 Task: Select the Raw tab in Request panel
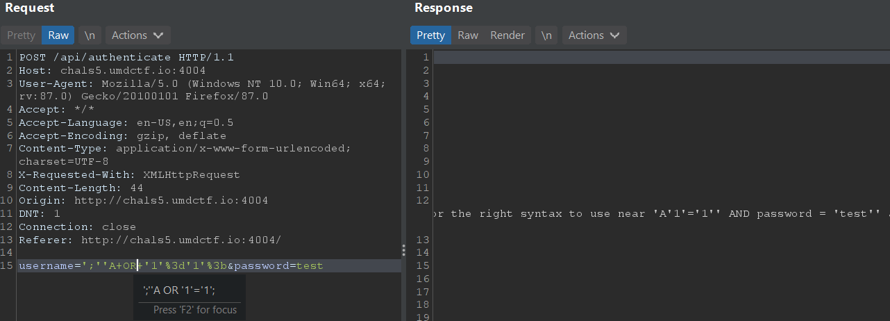pyautogui.click(x=58, y=35)
